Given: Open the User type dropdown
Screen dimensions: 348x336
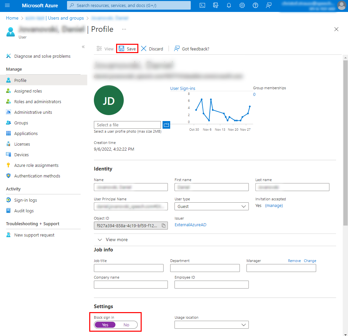Looking at the screenshot, I should (212, 206).
